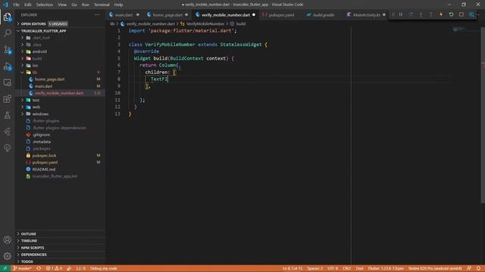Open the Source Control view

pos(7,50)
